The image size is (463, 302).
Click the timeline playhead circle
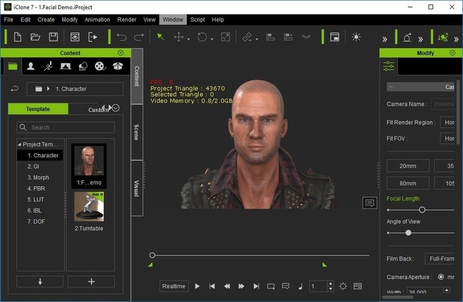[153, 255]
